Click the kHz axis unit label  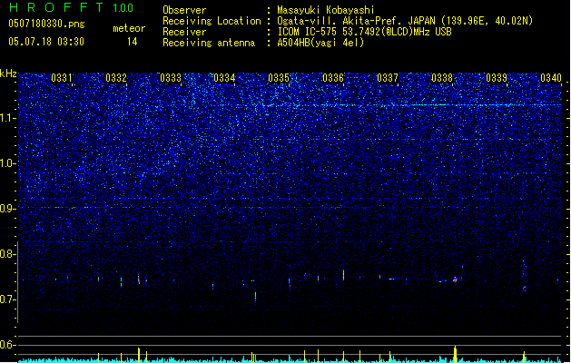tap(8, 74)
